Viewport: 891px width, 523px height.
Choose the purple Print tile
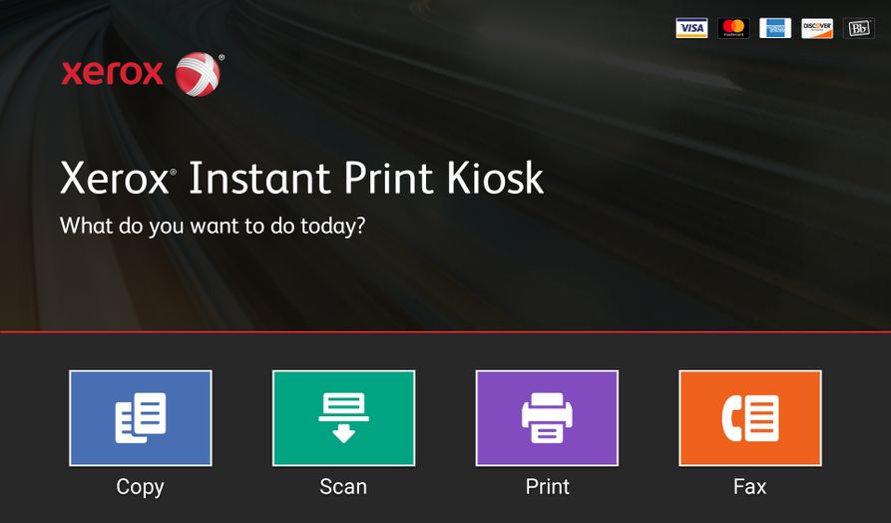coord(547,418)
